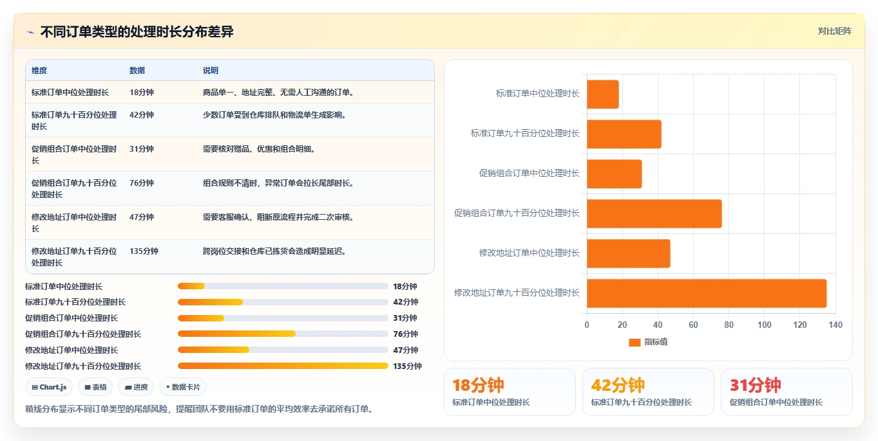
Task: Click the progress list label 修改地址订单中位处理时长
Action: point(72,350)
